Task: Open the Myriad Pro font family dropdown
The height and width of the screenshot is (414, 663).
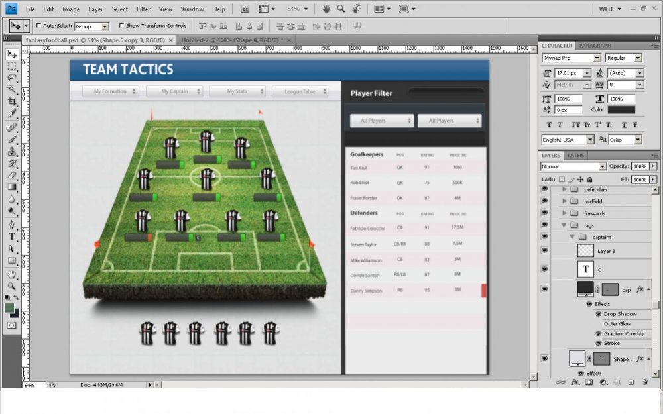Action: [x=571, y=58]
